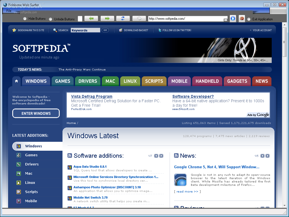Click the Games sidebar icon

pyautogui.click(x=19, y=155)
